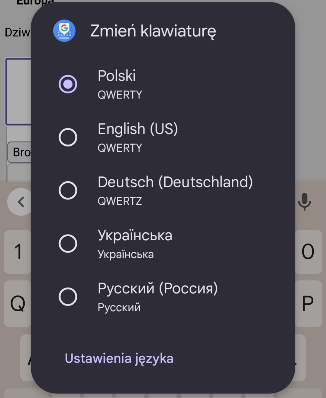Click the Gboard logo icon in dialog header
The height and width of the screenshot is (398, 326).
coord(64,31)
